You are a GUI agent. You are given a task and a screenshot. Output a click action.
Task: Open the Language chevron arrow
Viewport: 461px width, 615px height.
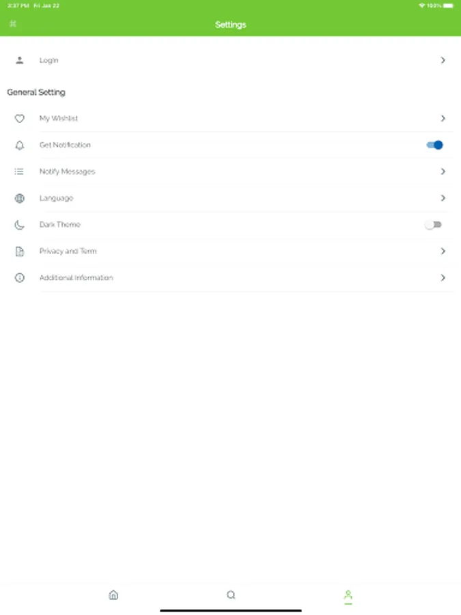pos(443,198)
